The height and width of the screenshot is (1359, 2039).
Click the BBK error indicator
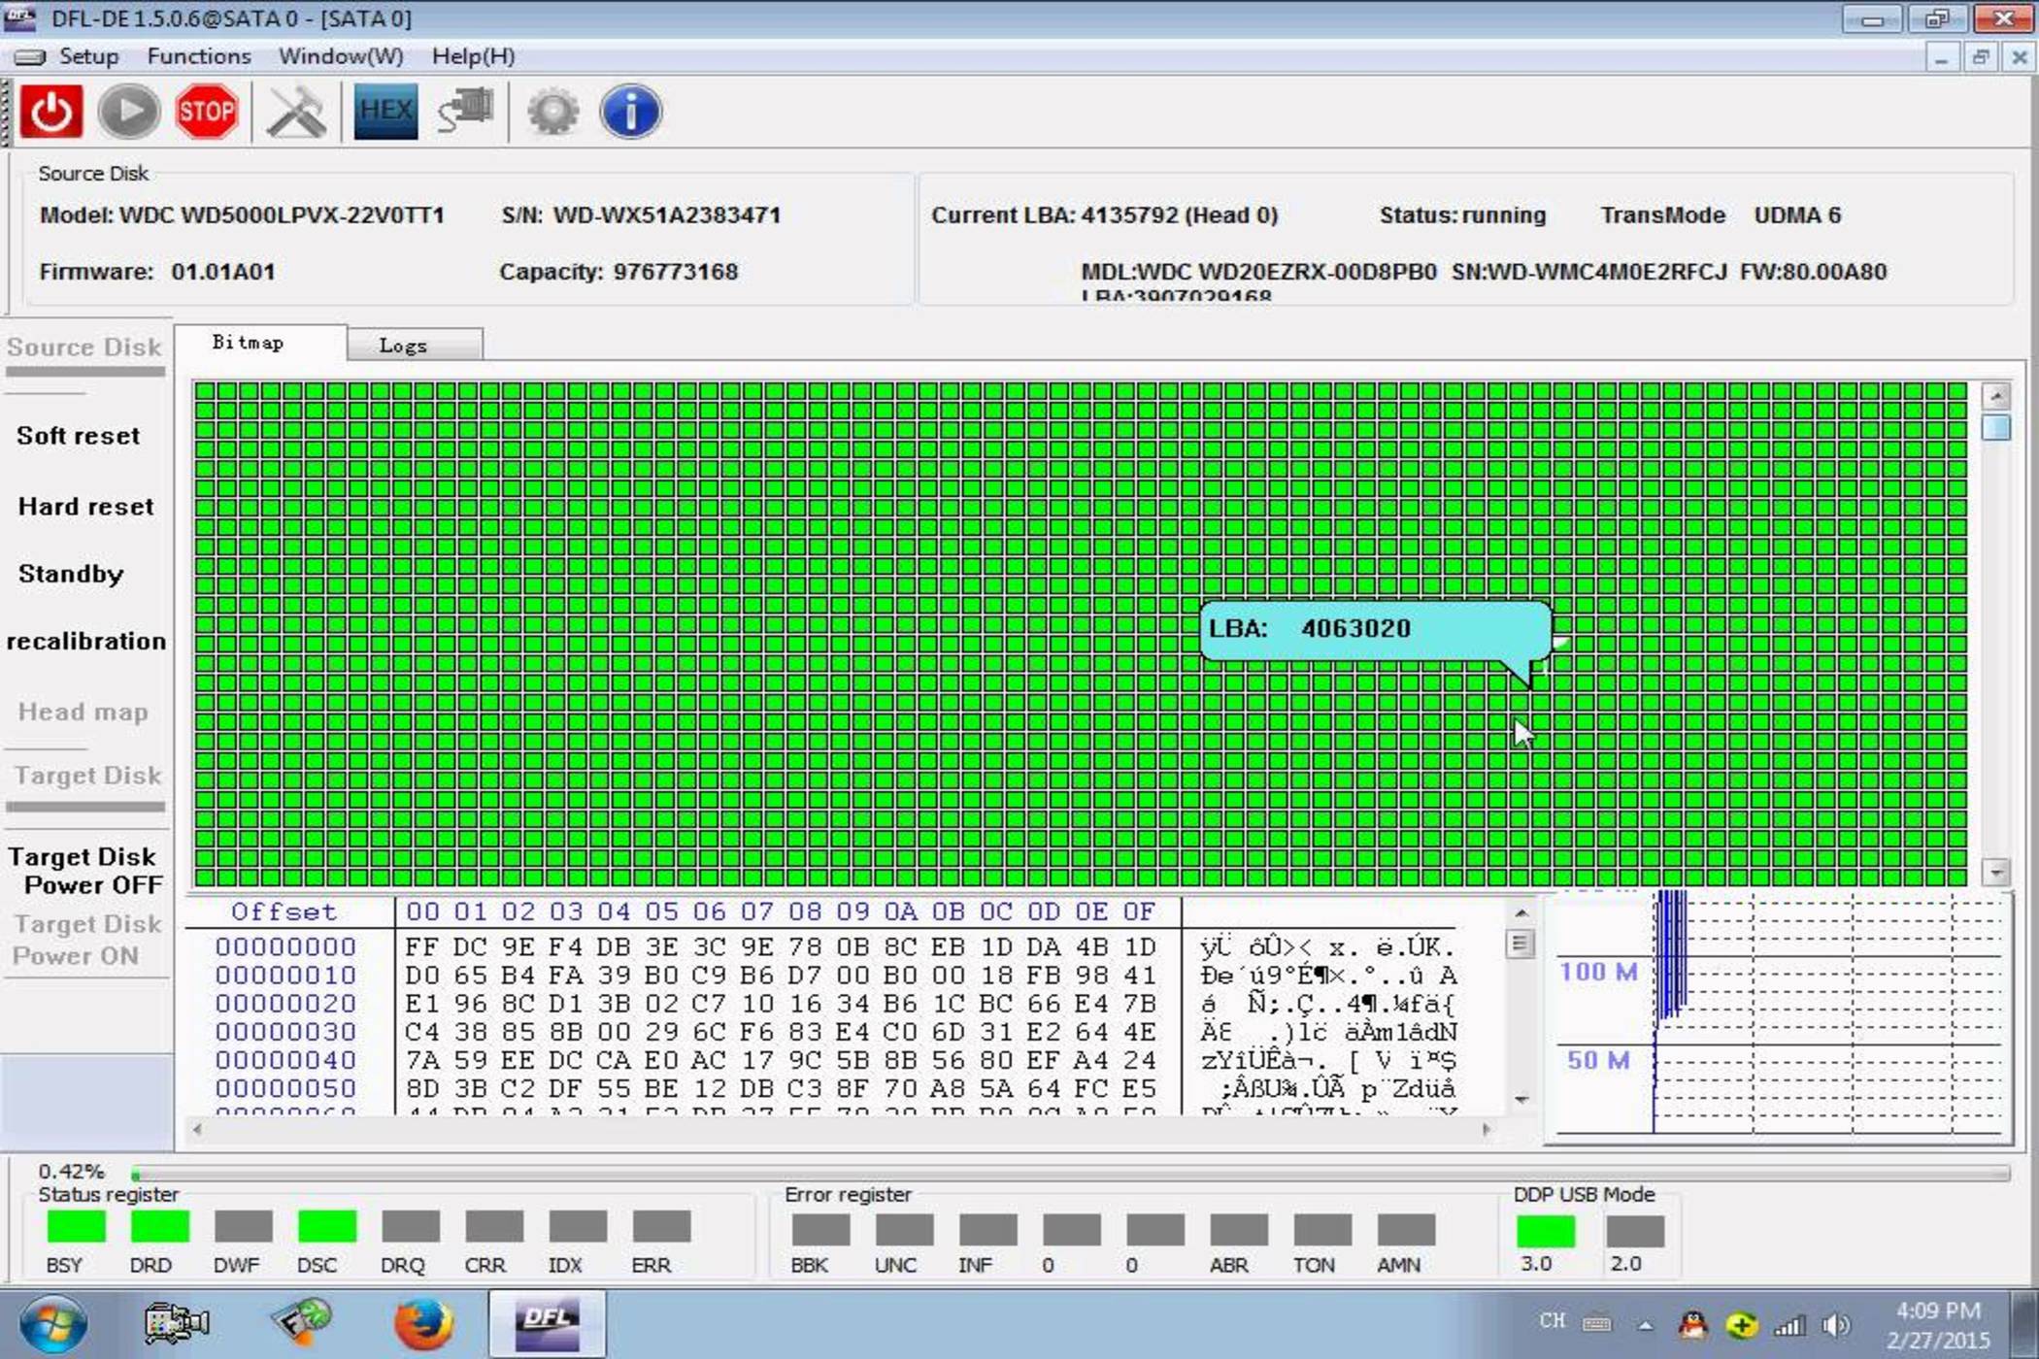pyautogui.click(x=820, y=1229)
